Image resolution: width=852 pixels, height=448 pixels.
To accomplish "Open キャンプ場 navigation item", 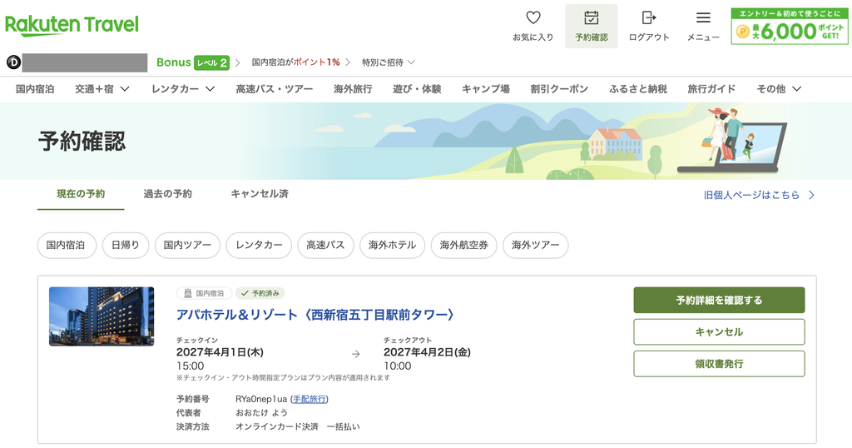I will pyautogui.click(x=486, y=88).
